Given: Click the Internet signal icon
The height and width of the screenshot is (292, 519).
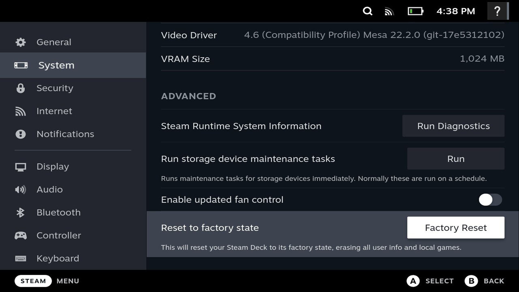Looking at the screenshot, I should tap(21, 111).
